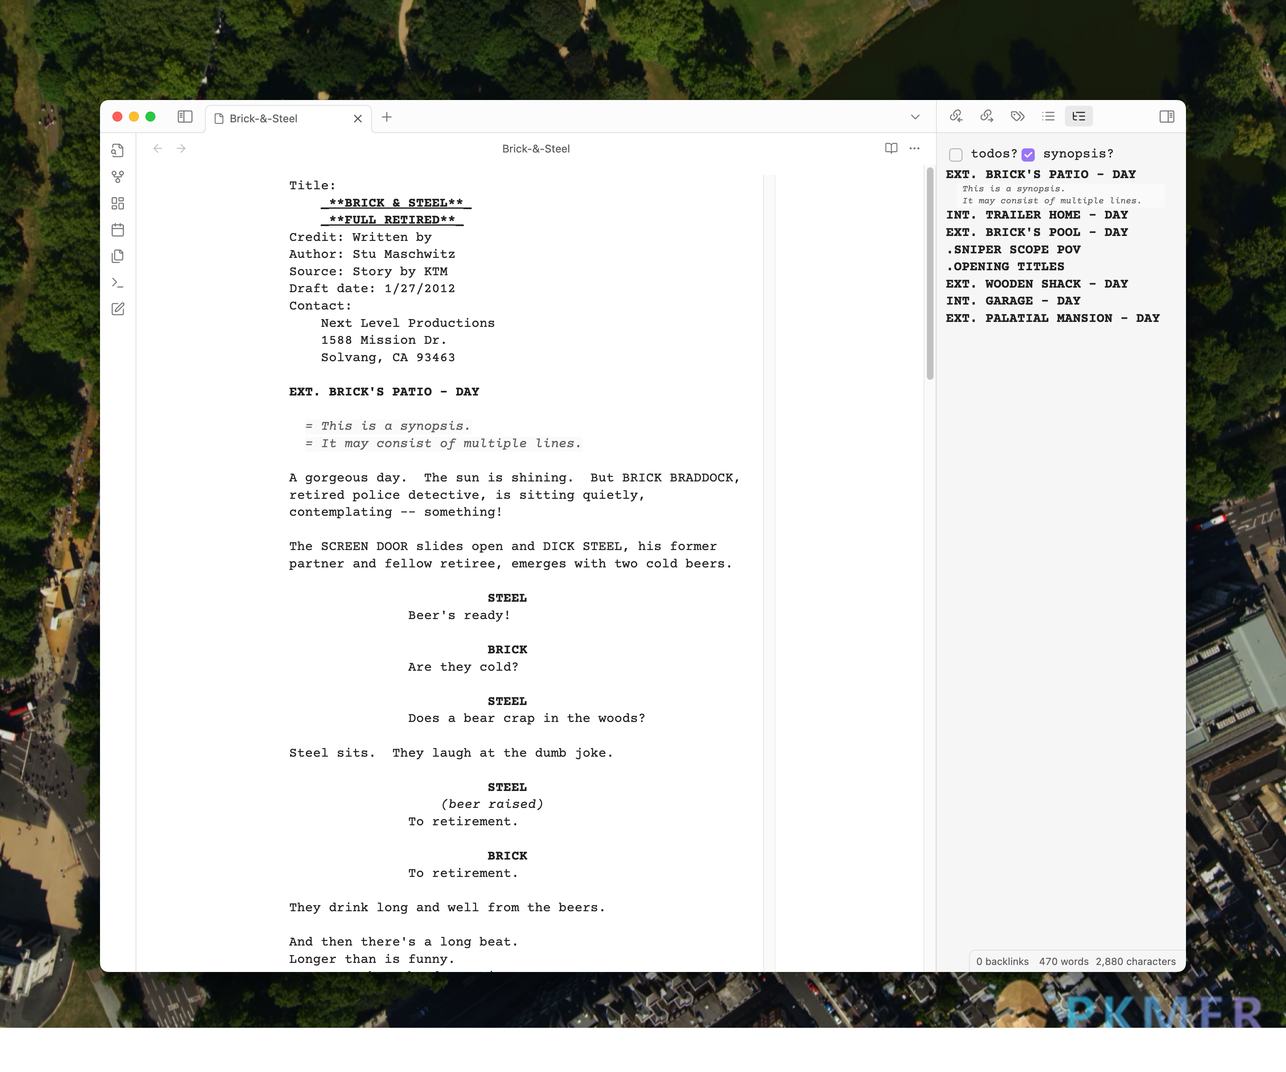Open the backlinks panel icon
Image resolution: width=1286 pixels, height=1072 pixels.
(x=956, y=116)
